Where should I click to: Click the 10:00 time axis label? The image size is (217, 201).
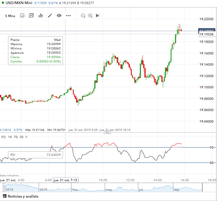point(103,180)
